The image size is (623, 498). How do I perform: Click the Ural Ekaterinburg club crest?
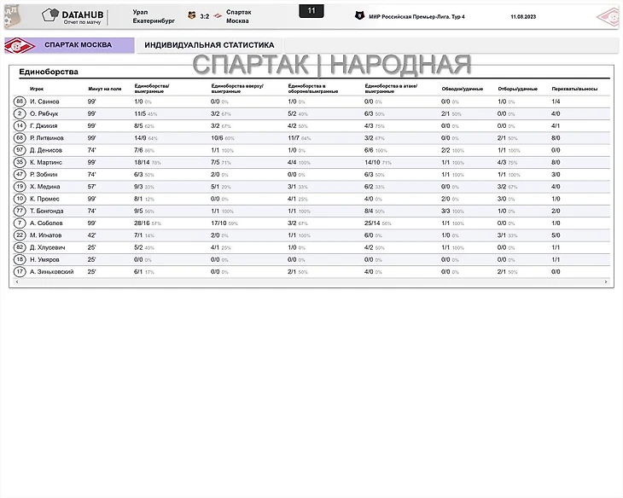[x=191, y=15]
